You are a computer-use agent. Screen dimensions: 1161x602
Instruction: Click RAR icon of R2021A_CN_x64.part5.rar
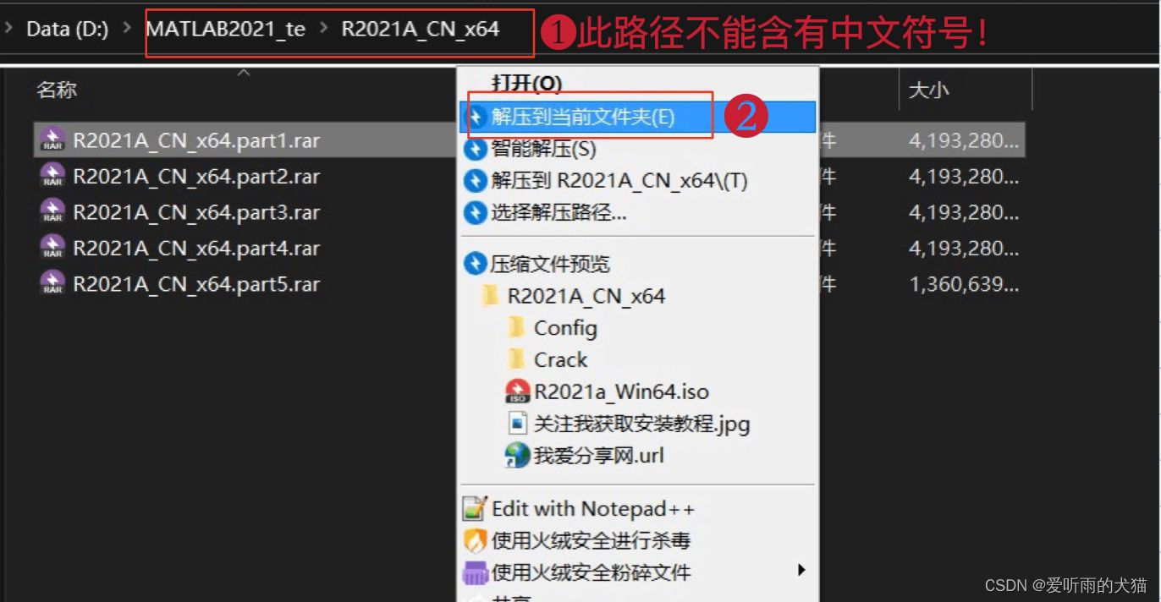[x=52, y=283]
